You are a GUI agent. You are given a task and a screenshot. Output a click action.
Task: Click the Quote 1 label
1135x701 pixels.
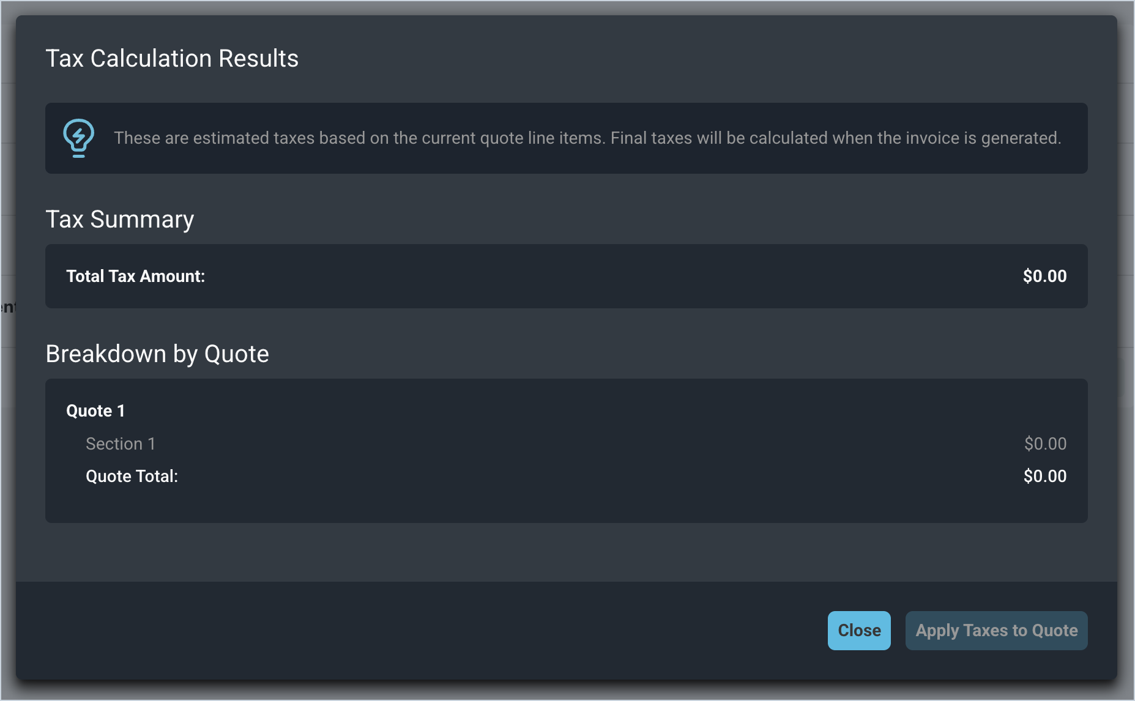coord(95,411)
